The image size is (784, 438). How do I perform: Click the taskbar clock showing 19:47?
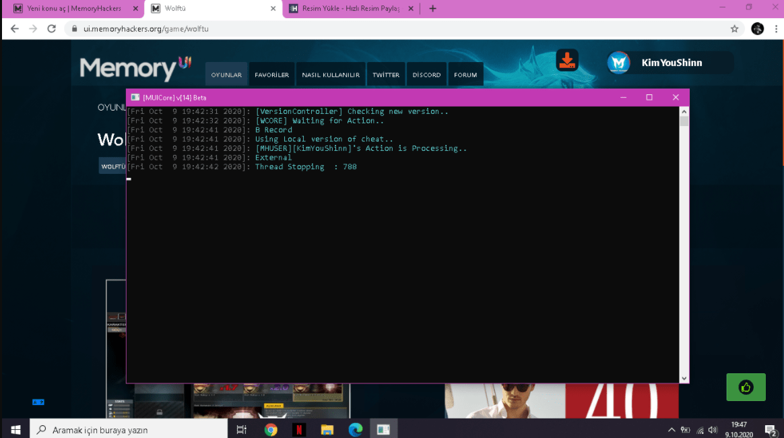click(x=738, y=429)
